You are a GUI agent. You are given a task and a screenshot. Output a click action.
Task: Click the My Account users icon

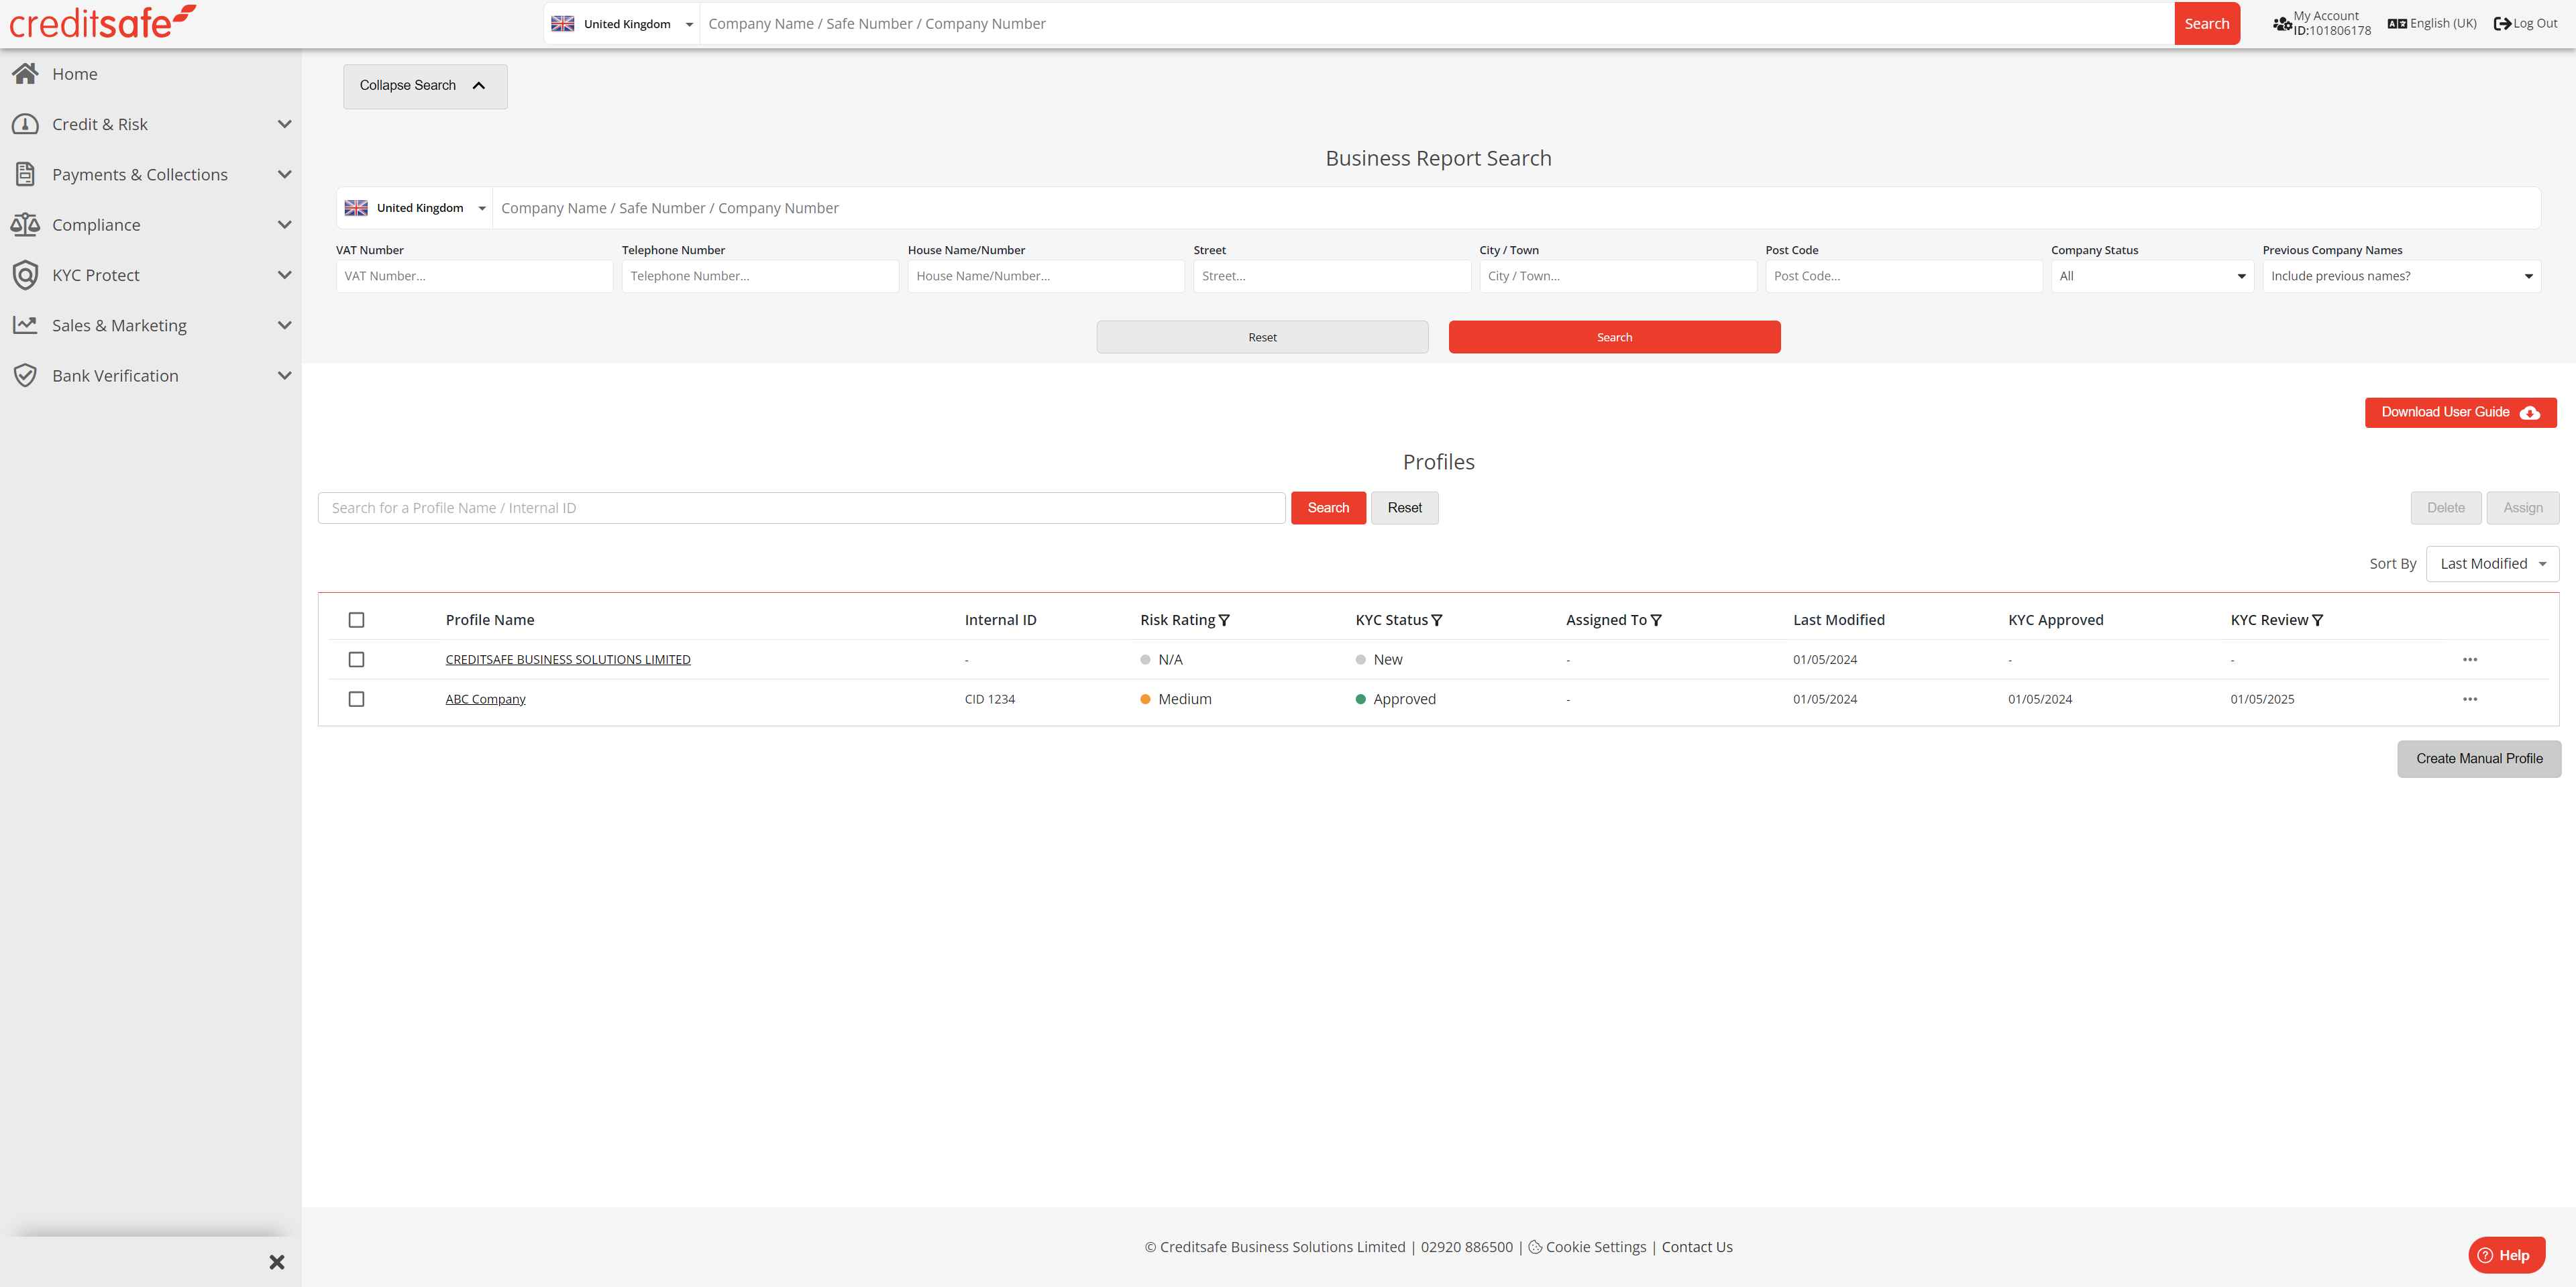coord(2282,23)
